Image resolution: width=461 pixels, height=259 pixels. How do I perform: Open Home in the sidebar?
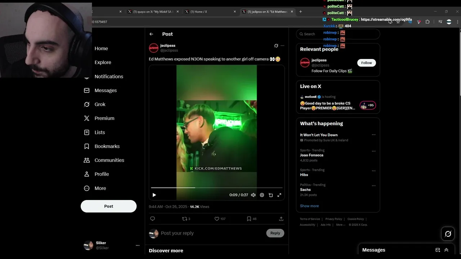click(101, 49)
